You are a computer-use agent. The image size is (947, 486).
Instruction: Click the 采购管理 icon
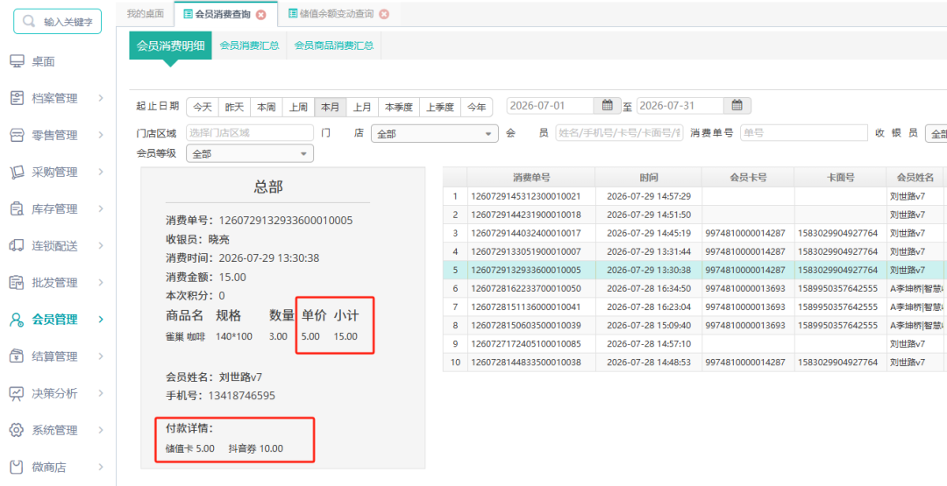pos(17,172)
